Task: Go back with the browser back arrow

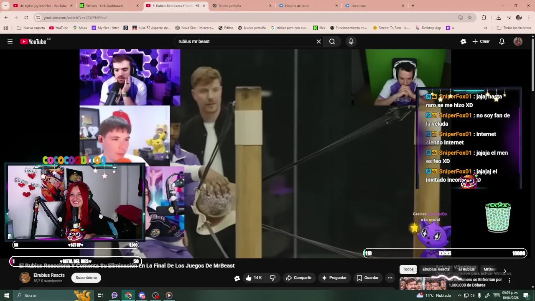Action: [x=6, y=18]
